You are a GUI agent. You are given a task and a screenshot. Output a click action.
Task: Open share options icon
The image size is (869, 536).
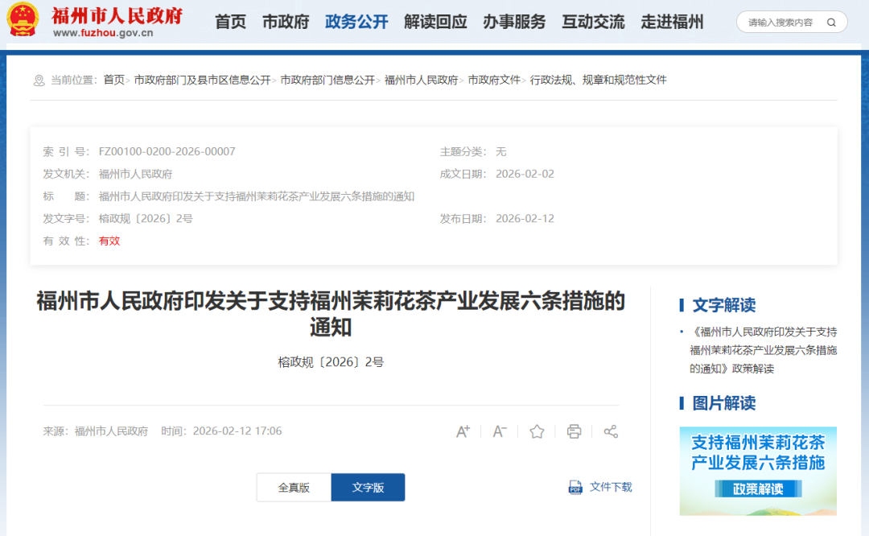(x=611, y=431)
